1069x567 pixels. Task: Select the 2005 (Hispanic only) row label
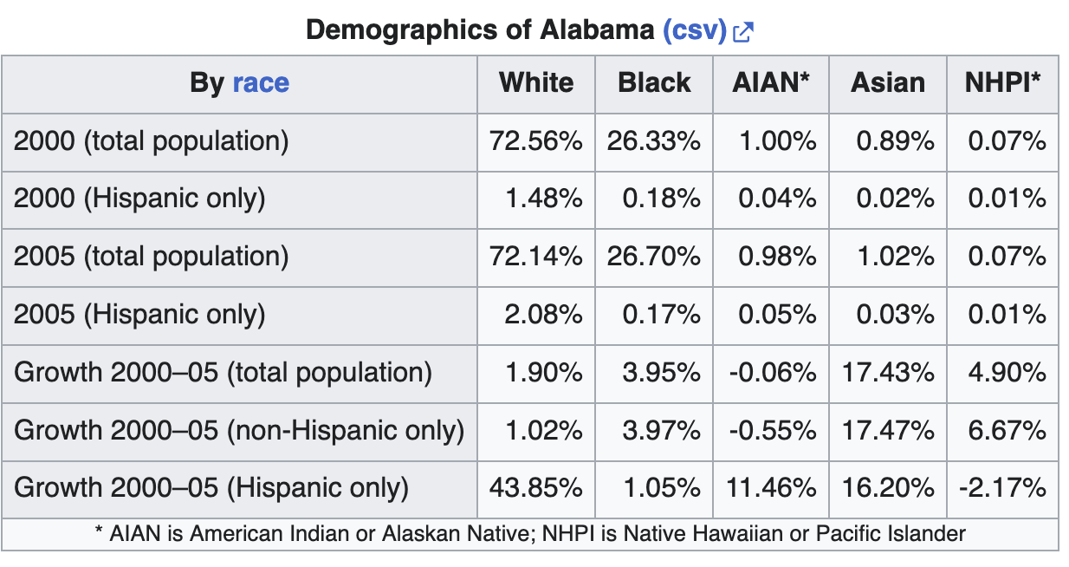(x=139, y=315)
